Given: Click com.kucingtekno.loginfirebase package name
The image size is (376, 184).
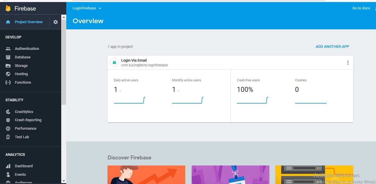Looking at the screenshot, I should 144,65.
